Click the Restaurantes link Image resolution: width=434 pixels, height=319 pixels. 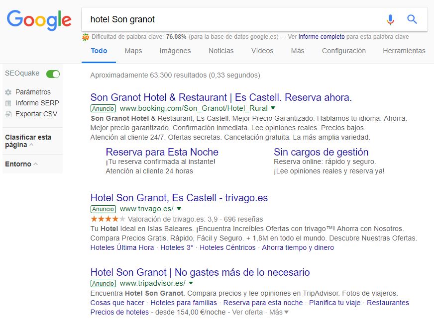click(388, 303)
